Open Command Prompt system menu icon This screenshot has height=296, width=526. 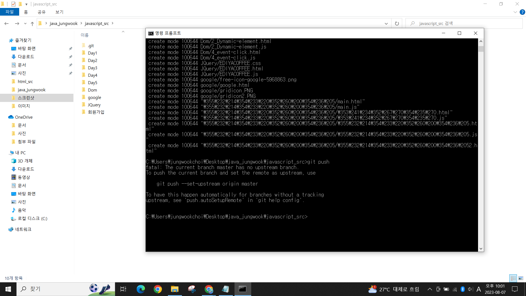click(x=151, y=33)
